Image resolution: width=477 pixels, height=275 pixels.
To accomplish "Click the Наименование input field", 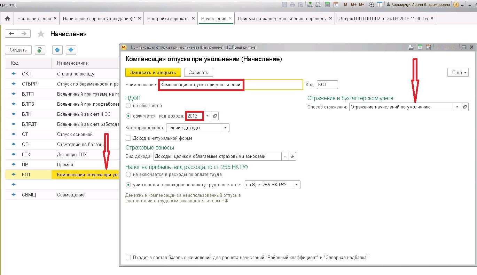I will (230, 85).
